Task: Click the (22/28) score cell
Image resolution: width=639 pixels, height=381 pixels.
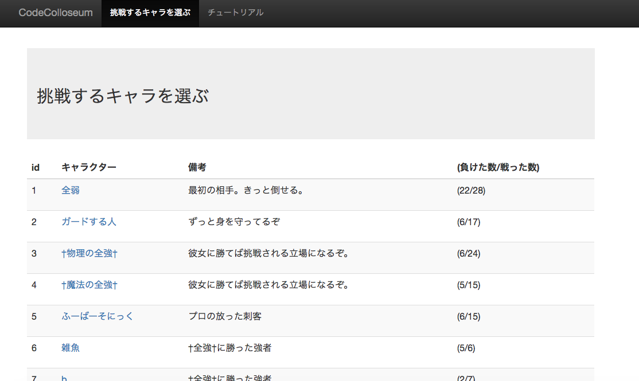Action: pyautogui.click(x=471, y=190)
